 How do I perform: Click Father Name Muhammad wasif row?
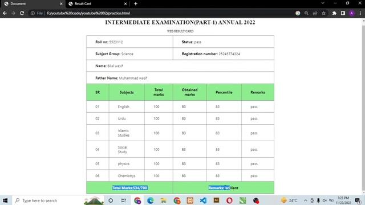(x=180, y=78)
